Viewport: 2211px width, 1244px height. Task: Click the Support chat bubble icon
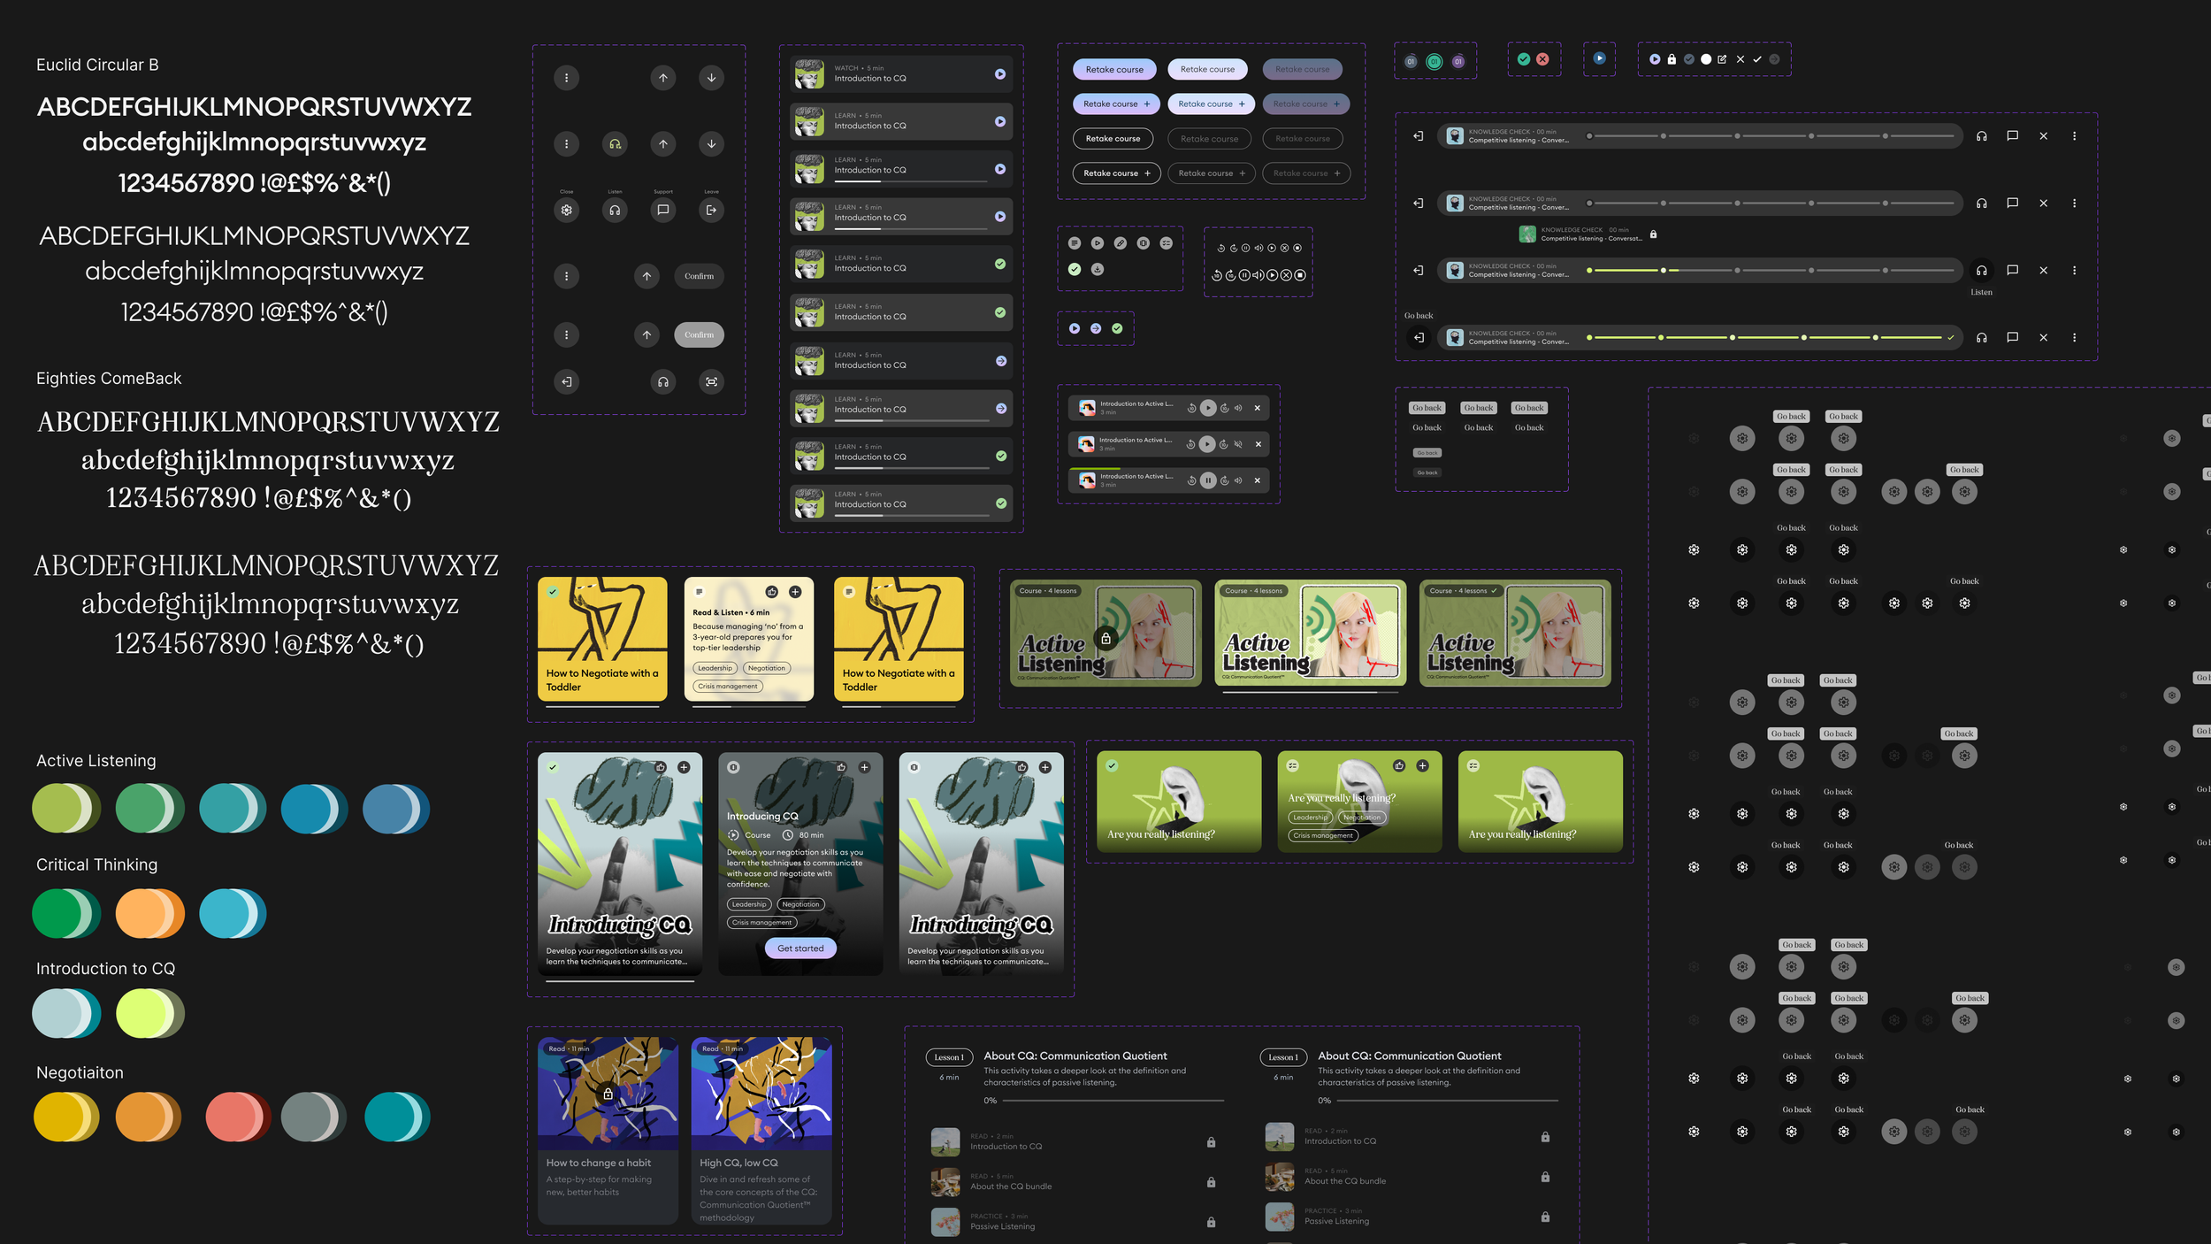point(662,211)
